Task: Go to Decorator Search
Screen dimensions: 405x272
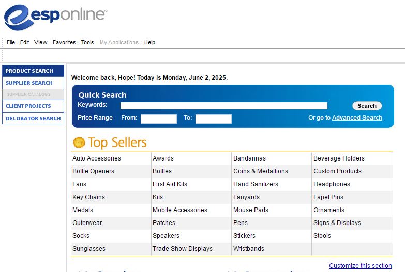Action: click(33, 118)
